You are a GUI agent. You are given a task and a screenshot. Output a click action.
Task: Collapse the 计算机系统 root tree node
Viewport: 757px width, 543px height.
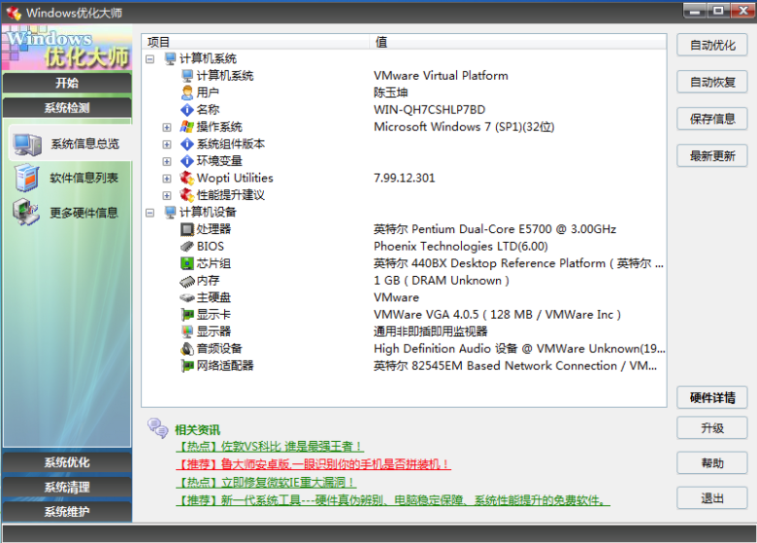point(150,59)
